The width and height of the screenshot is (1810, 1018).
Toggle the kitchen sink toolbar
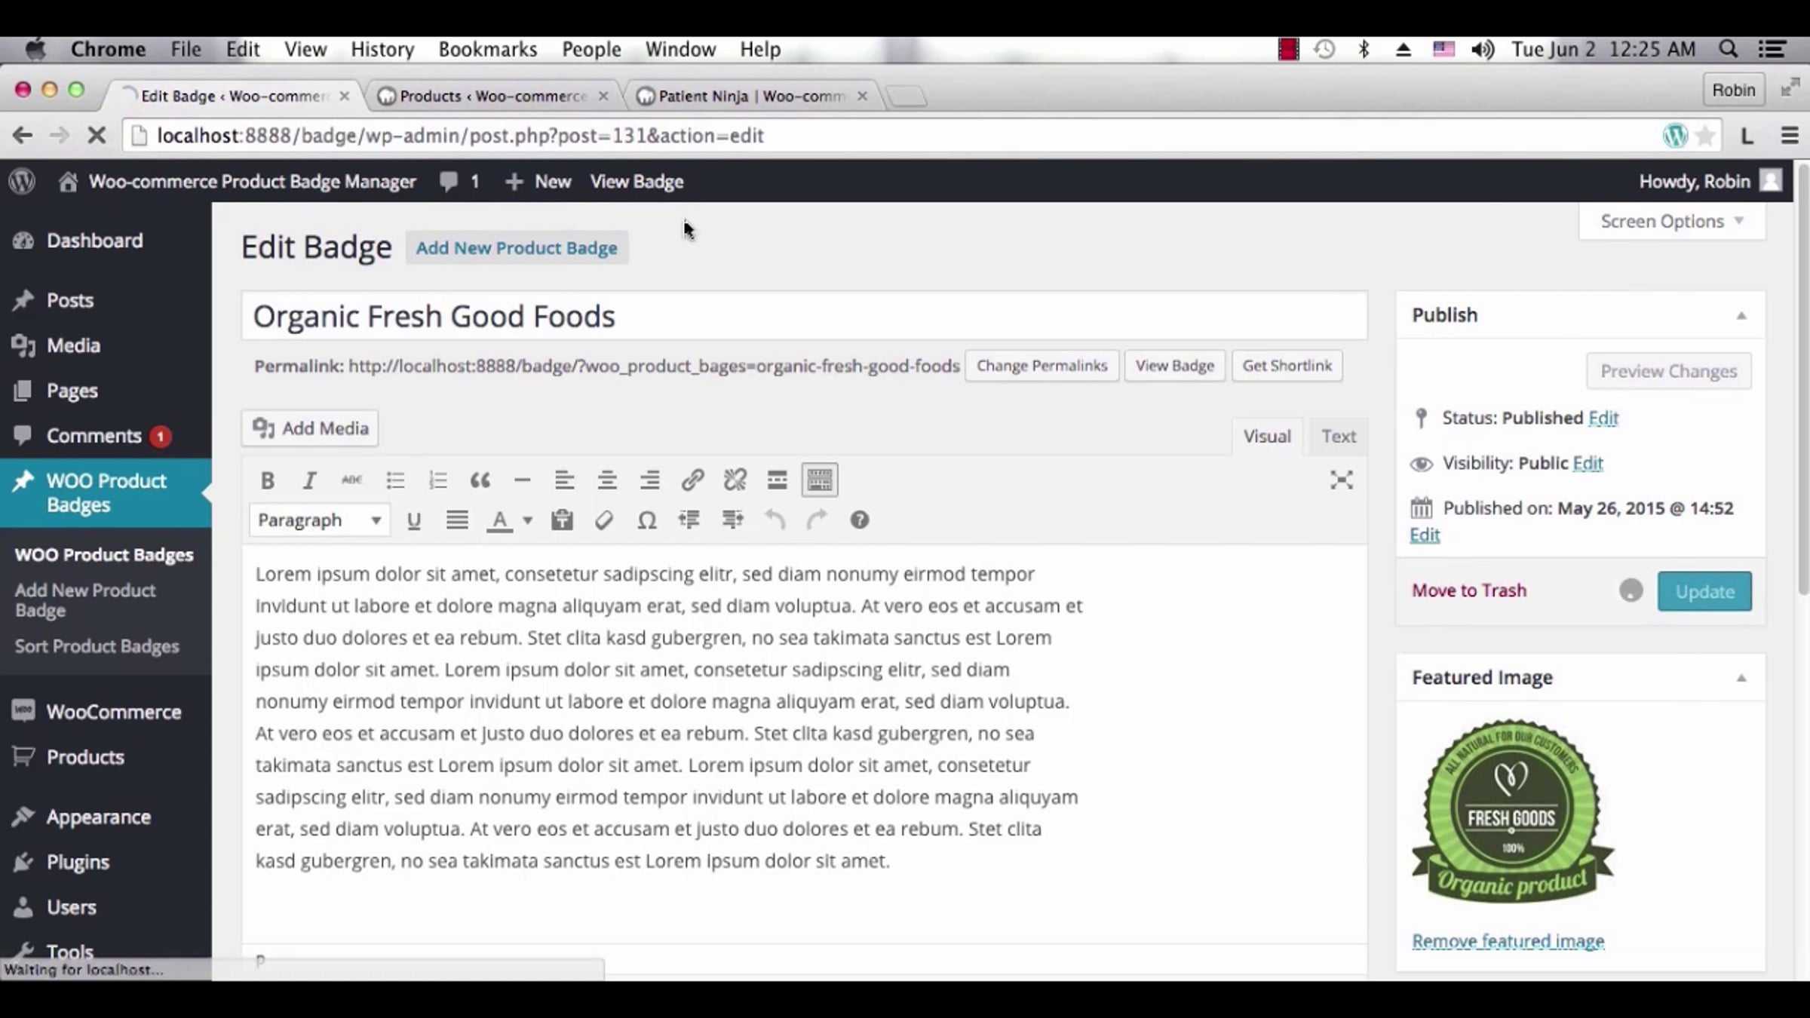820,480
